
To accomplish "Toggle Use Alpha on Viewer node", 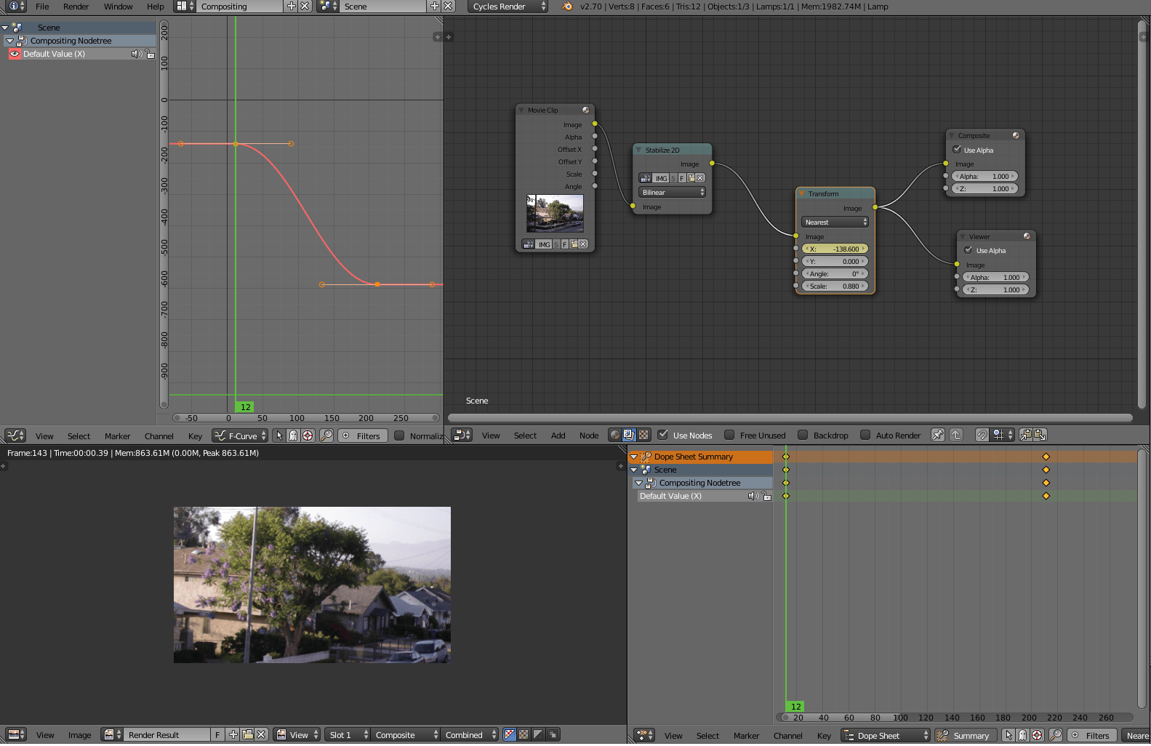I will (x=968, y=250).
